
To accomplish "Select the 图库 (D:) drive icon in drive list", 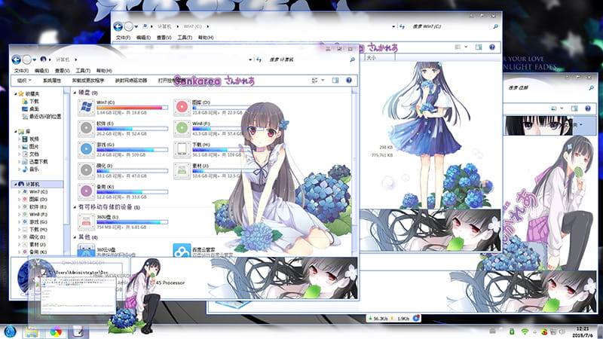I will (x=182, y=108).
